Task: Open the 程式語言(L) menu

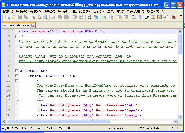Action: pos(81,11)
